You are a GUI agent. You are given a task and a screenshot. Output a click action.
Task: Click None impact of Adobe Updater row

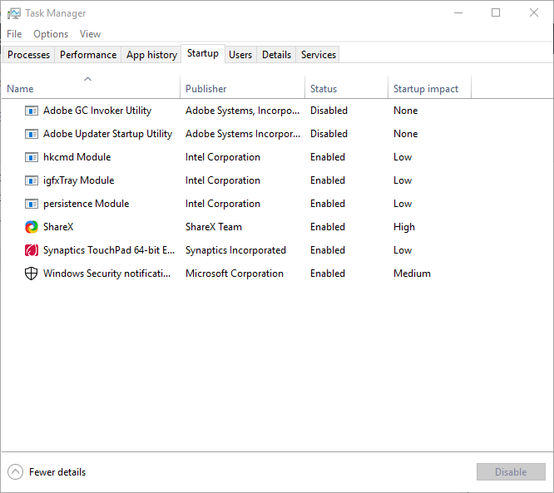[x=406, y=134]
